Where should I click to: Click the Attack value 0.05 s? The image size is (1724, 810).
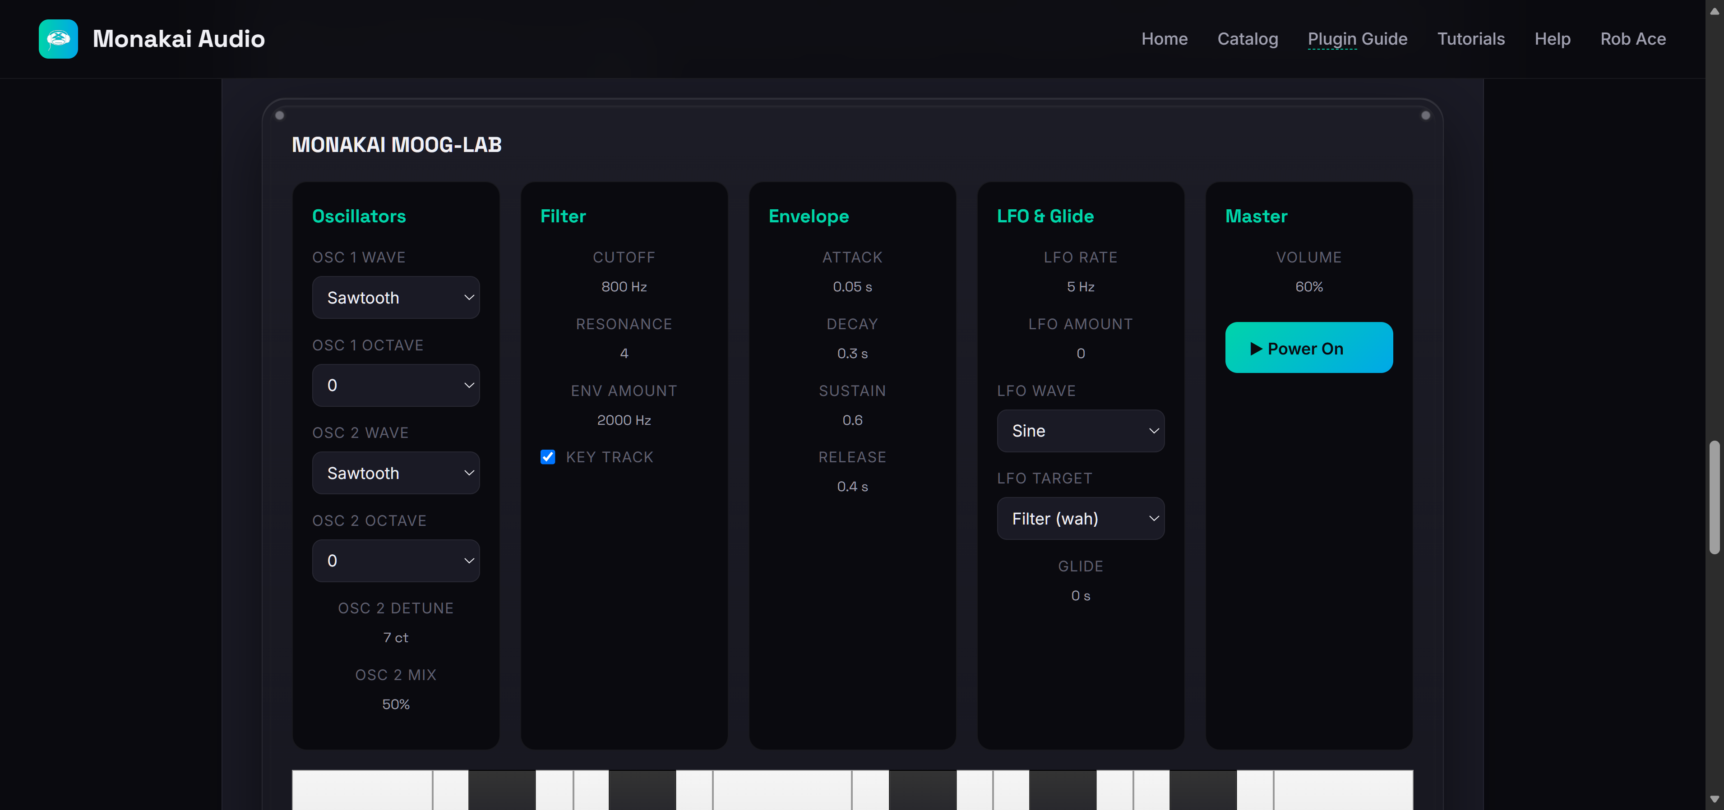tap(852, 286)
